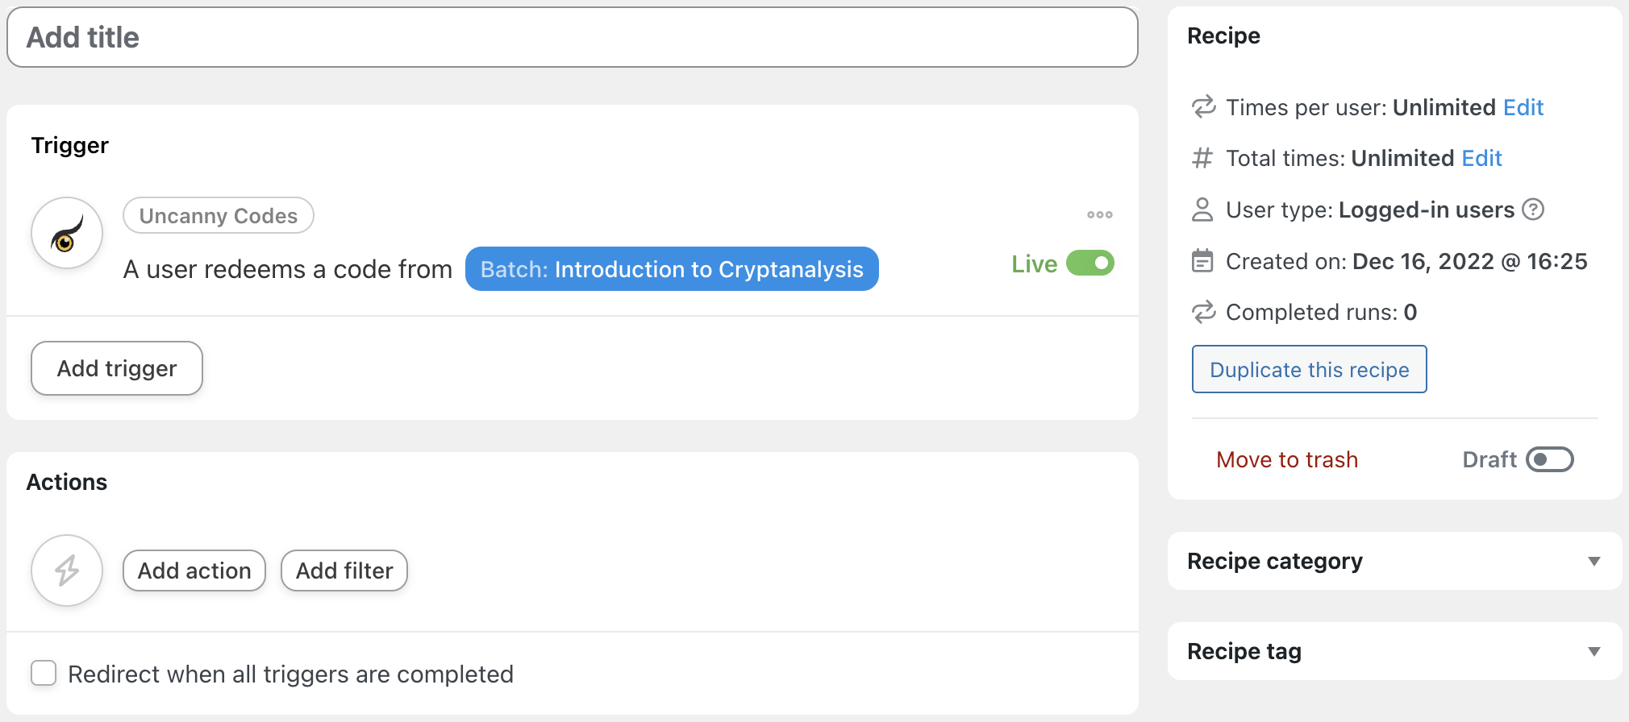Click the calendar icon beside Created on
1629x722 pixels.
point(1202,261)
